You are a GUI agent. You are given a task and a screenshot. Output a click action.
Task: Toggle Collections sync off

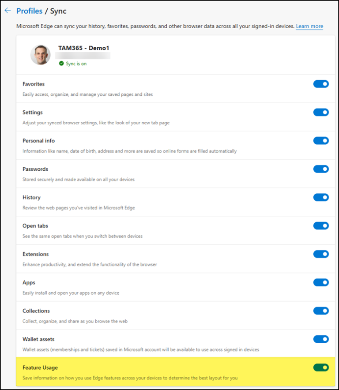(x=321, y=311)
